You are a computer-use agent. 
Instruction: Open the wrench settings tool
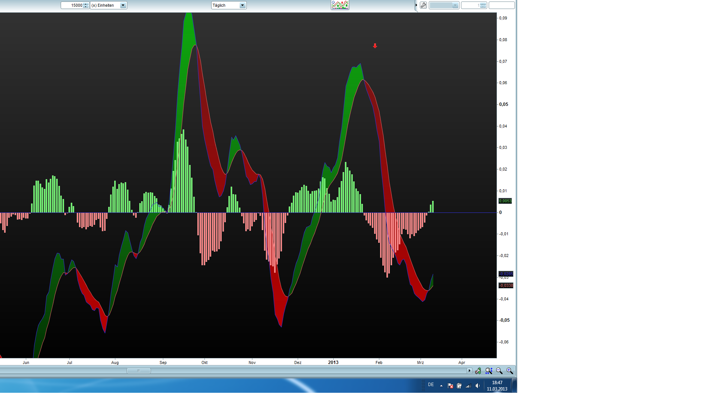(x=423, y=5)
